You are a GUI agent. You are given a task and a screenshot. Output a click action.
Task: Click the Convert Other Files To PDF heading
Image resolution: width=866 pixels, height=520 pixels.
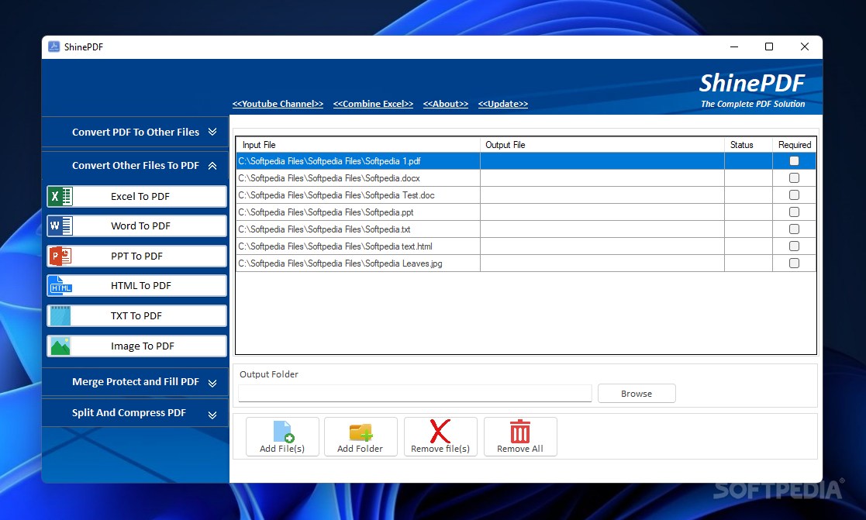pos(136,165)
